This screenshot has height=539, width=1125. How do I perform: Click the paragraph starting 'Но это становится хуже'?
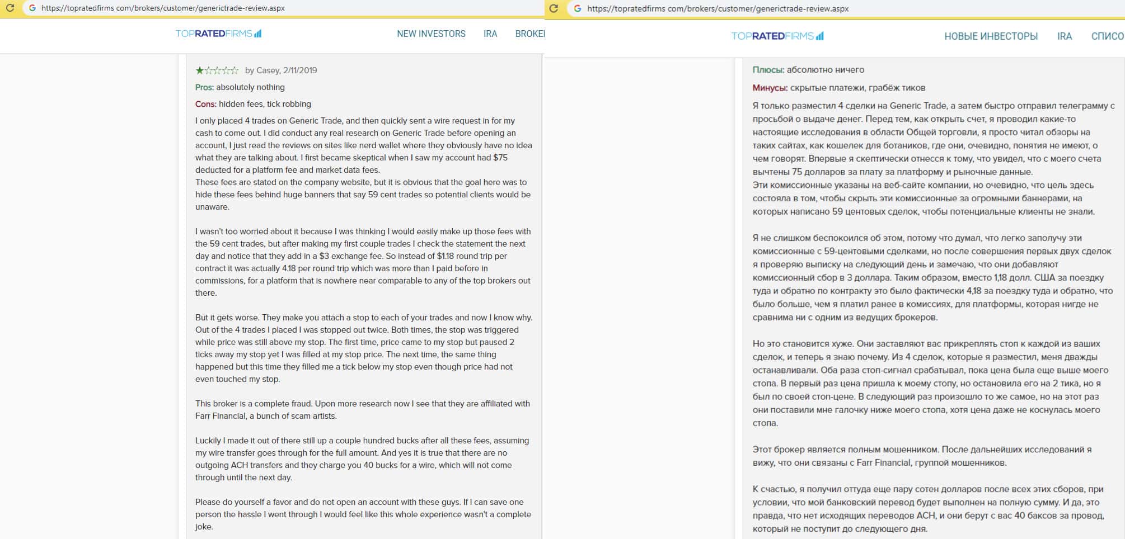click(931, 384)
